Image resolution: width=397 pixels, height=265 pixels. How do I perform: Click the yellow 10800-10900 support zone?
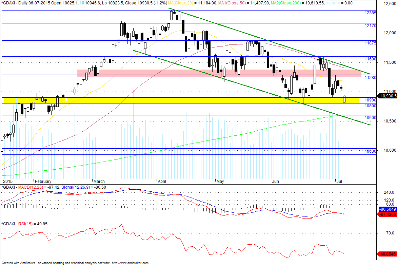(x=181, y=100)
